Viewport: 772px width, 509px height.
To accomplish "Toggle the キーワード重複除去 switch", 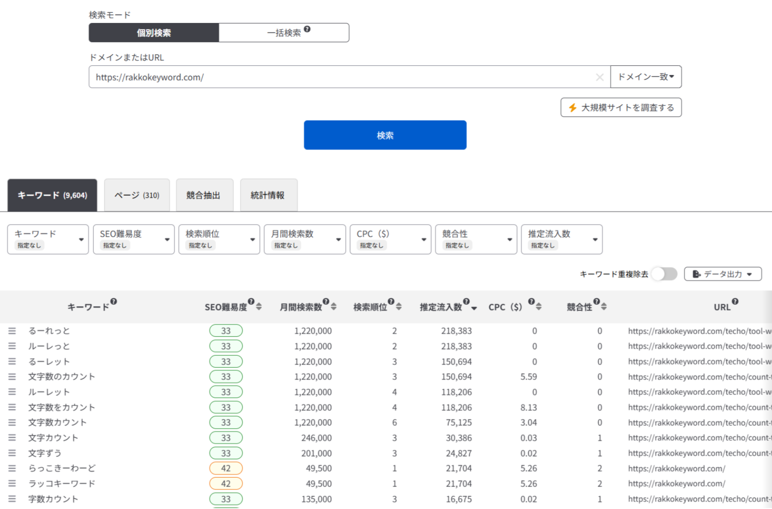I will point(664,274).
